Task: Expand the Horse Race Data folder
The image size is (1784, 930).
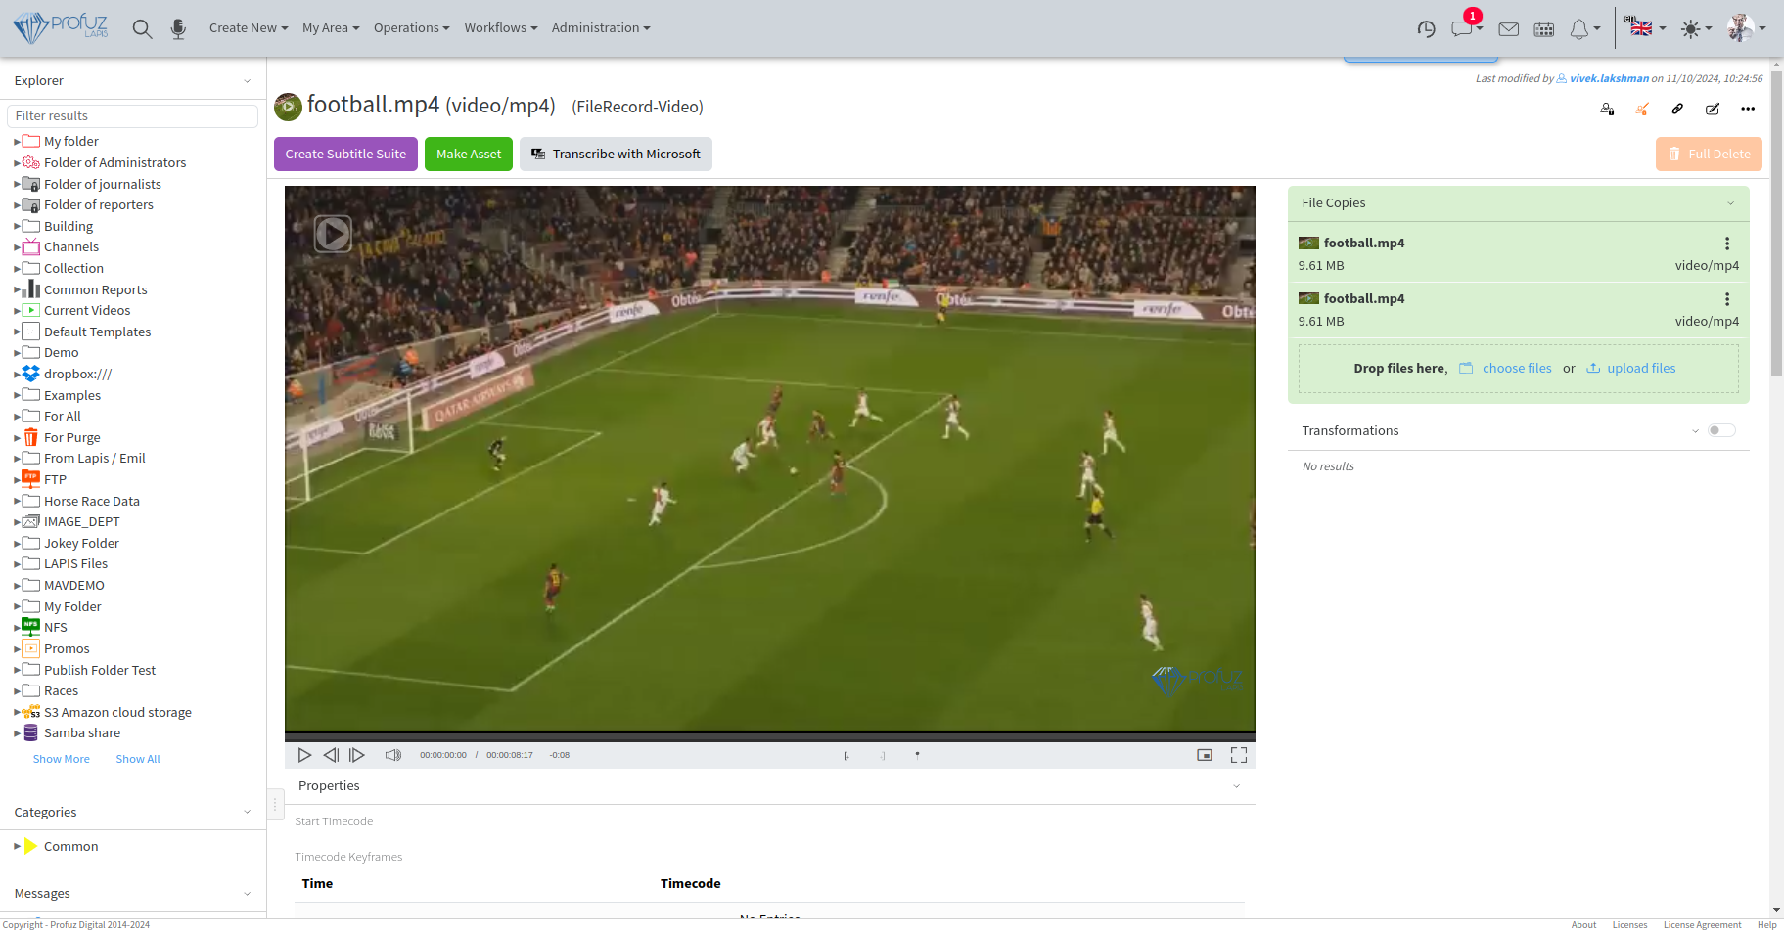Action: tap(17, 501)
